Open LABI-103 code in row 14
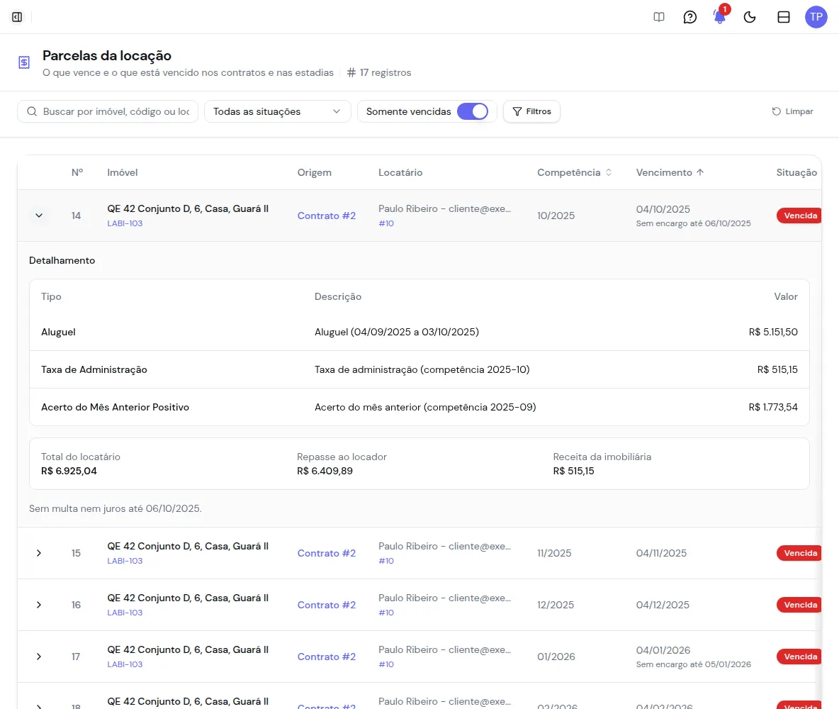The image size is (839, 709). tap(125, 223)
